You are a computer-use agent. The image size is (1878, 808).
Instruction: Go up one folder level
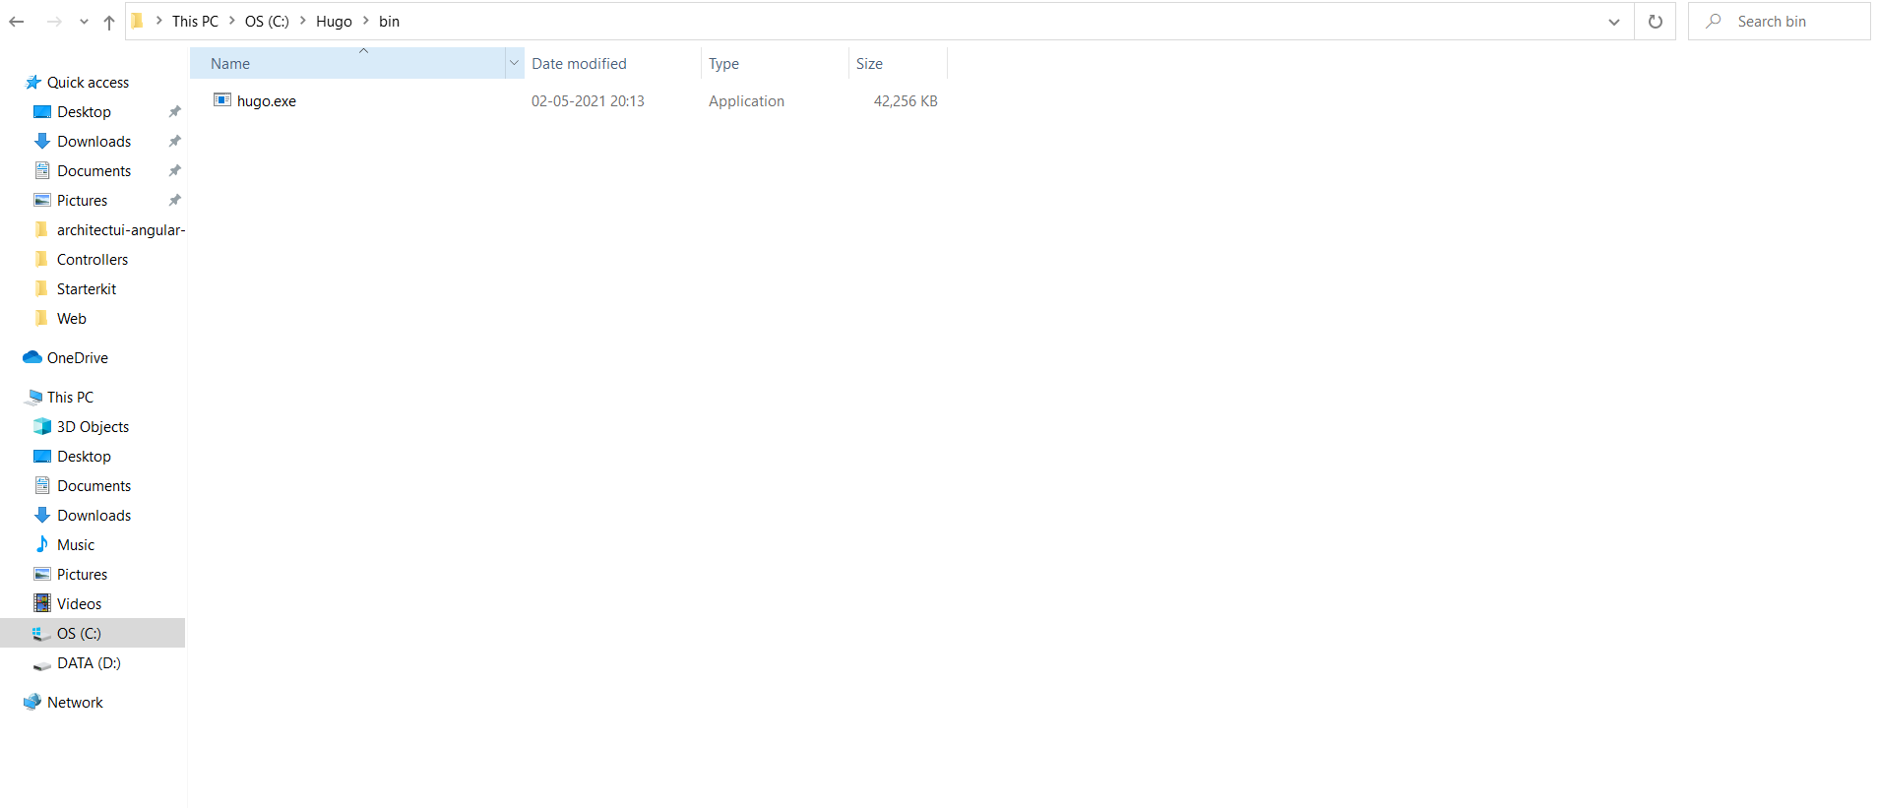(109, 22)
